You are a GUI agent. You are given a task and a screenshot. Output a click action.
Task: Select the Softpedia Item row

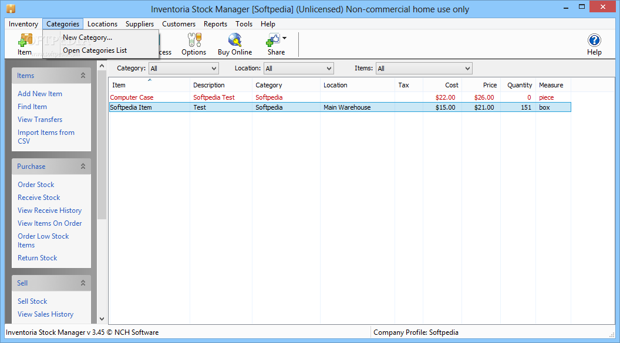[340, 107]
